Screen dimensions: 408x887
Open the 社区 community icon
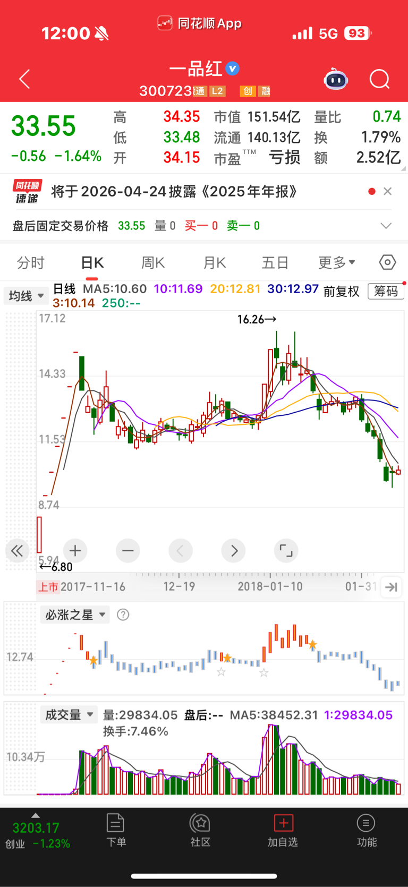tap(200, 830)
